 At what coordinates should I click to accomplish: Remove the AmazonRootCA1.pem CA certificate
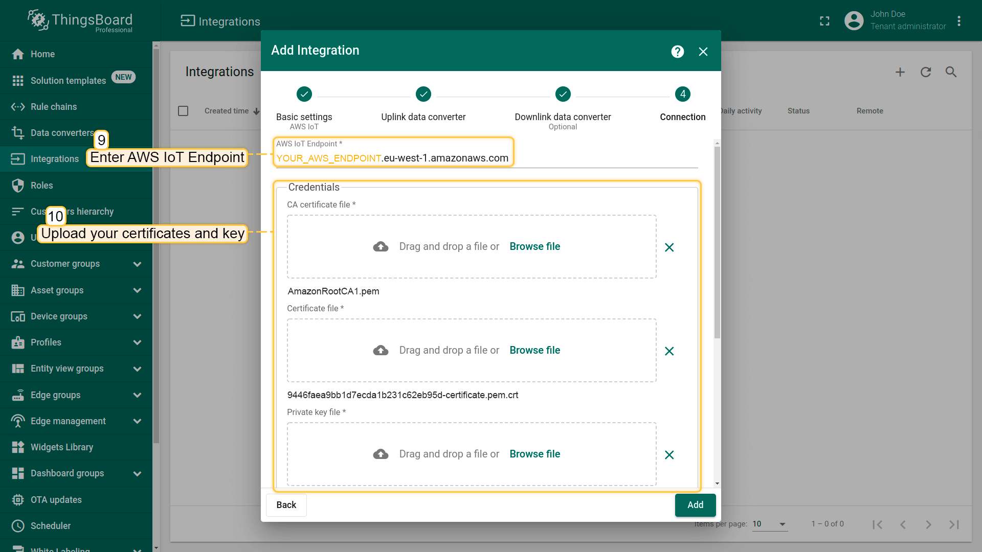pyautogui.click(x=669, y=247)
